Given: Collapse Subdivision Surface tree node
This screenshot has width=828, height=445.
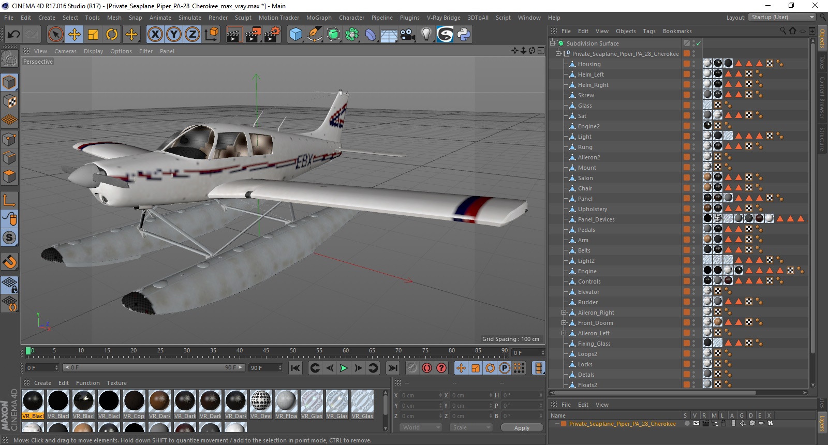Looking at the screenshot, I should tap(552, 43).
